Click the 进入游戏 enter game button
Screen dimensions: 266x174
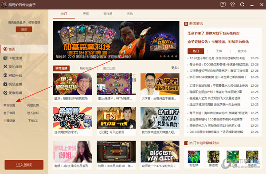click(24, 165)
